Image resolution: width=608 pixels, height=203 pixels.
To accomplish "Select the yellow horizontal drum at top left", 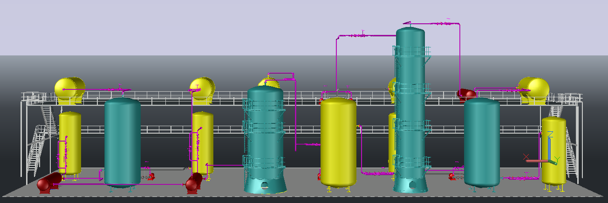I will (x=70, y=90).
